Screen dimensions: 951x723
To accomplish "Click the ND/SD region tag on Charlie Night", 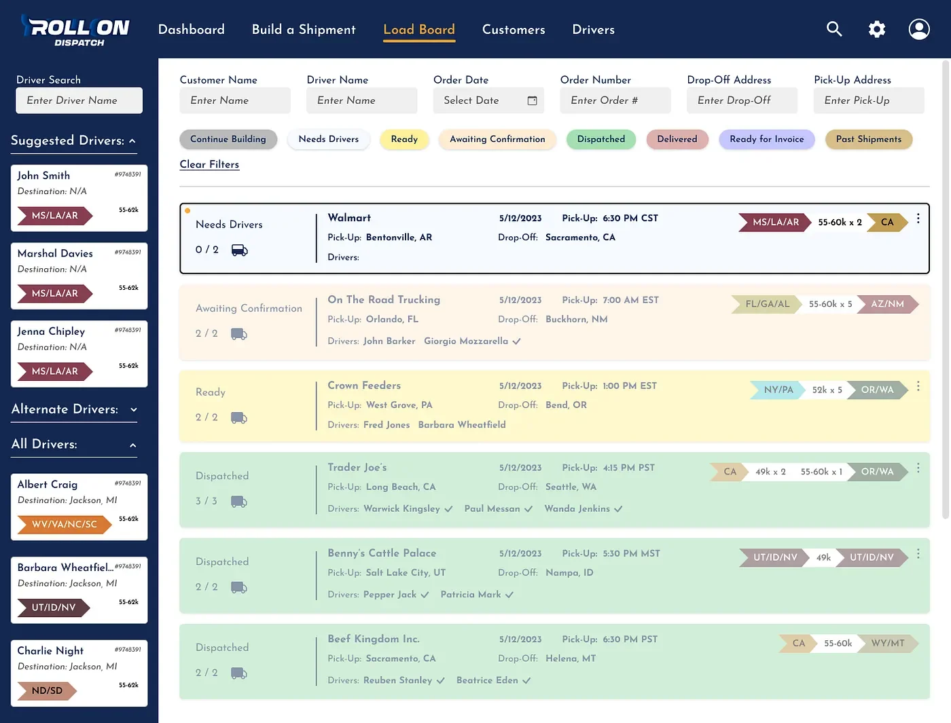I will [x=47, y=691].
